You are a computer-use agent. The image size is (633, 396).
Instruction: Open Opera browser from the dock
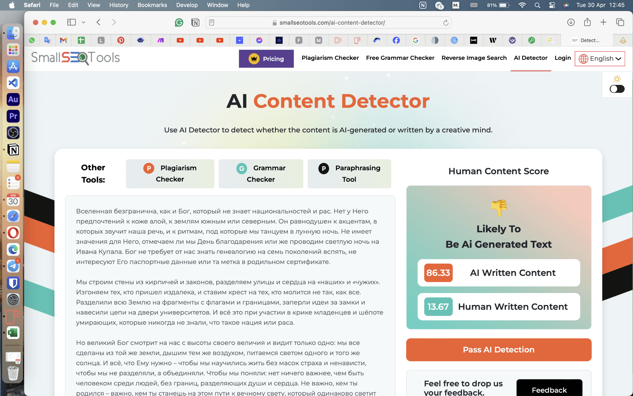point(13,233)
